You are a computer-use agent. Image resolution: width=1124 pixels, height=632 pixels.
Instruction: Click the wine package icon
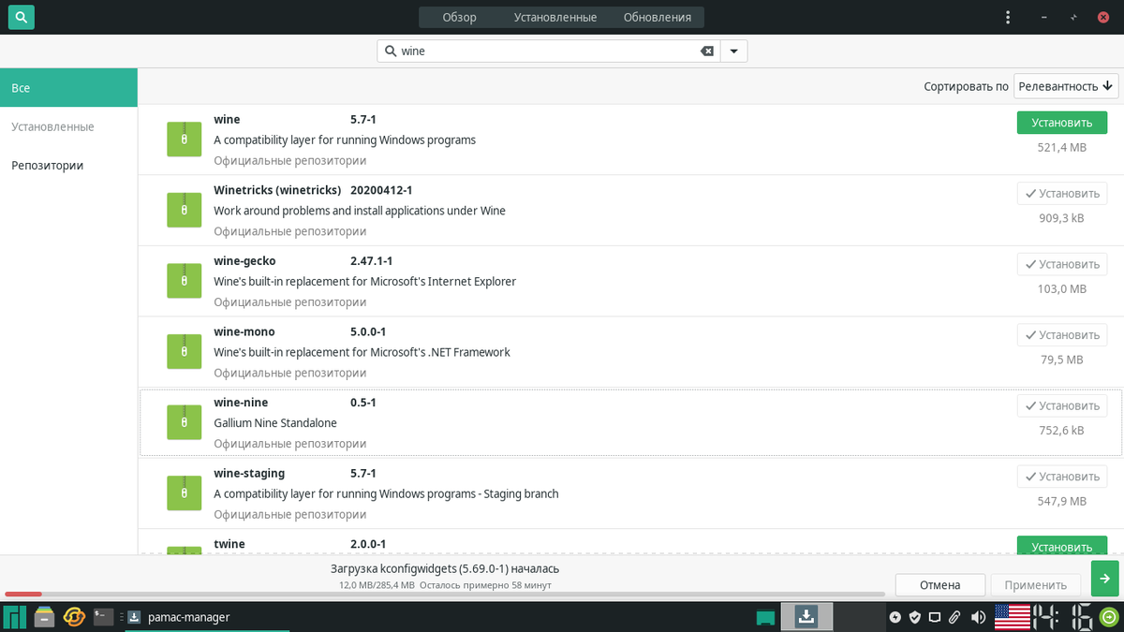tap(185, 139)
